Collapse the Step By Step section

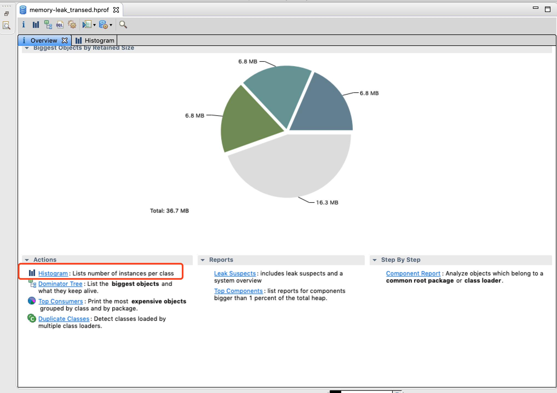pyautogui.click(x=375, y=260)
